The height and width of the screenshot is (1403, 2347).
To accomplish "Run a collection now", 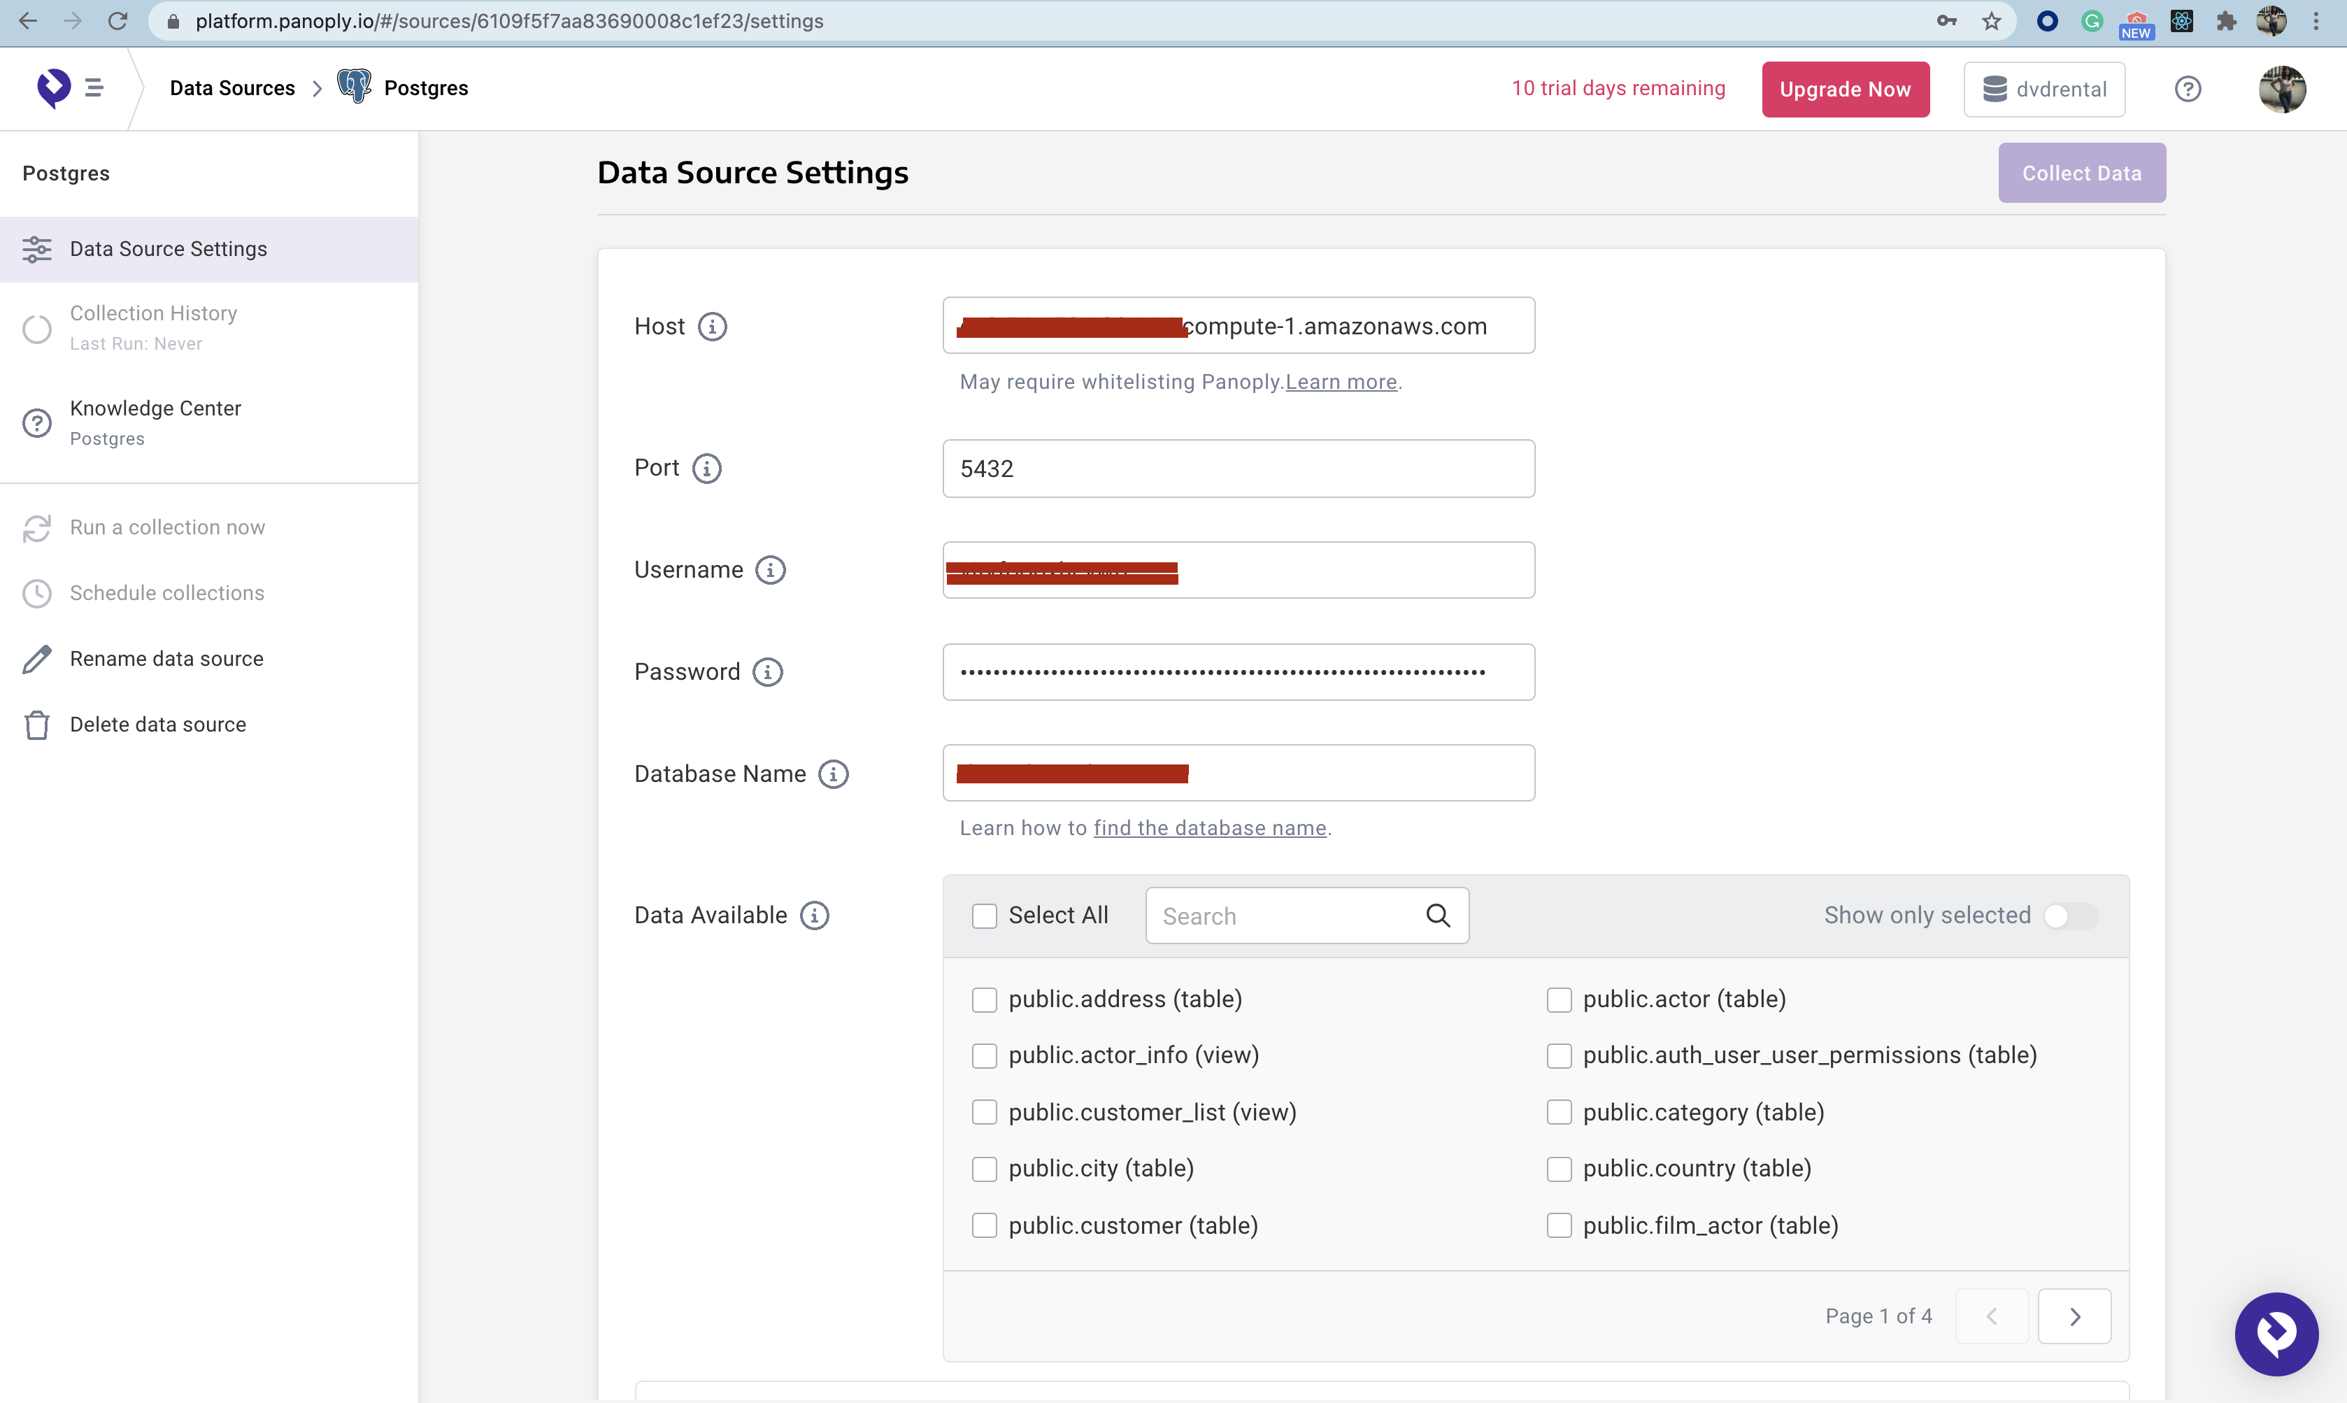I will (x=166, y=527).
